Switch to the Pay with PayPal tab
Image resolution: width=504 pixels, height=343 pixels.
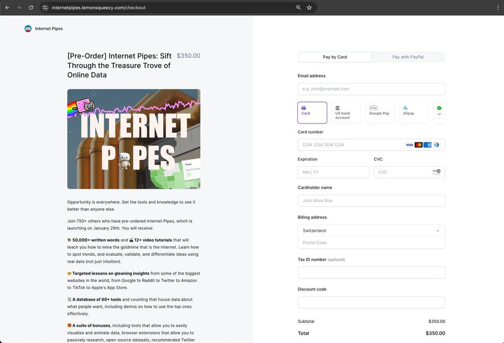point(408,57)
